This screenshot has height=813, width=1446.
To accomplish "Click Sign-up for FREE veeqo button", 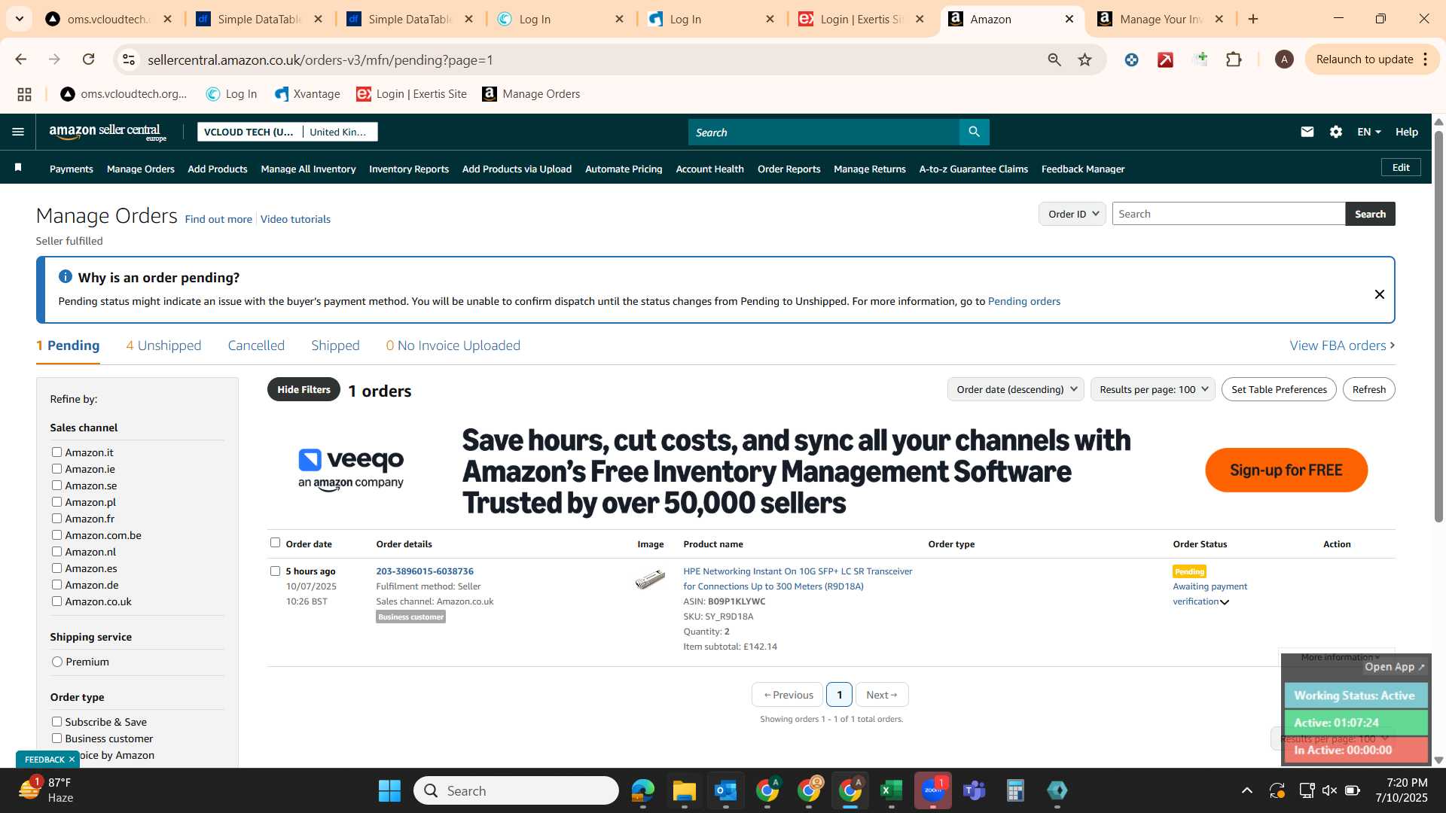I will coord(1286,470).
